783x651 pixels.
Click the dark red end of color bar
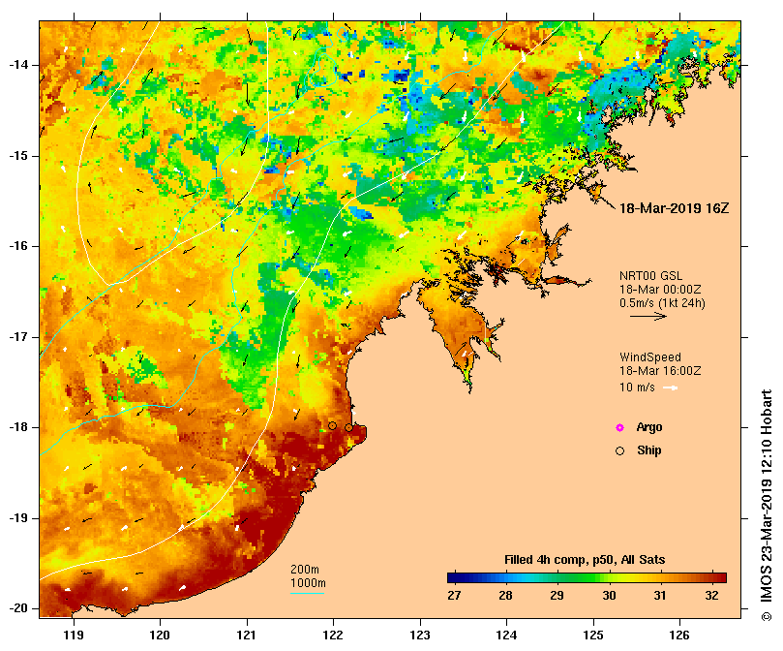tap(721, 578)
